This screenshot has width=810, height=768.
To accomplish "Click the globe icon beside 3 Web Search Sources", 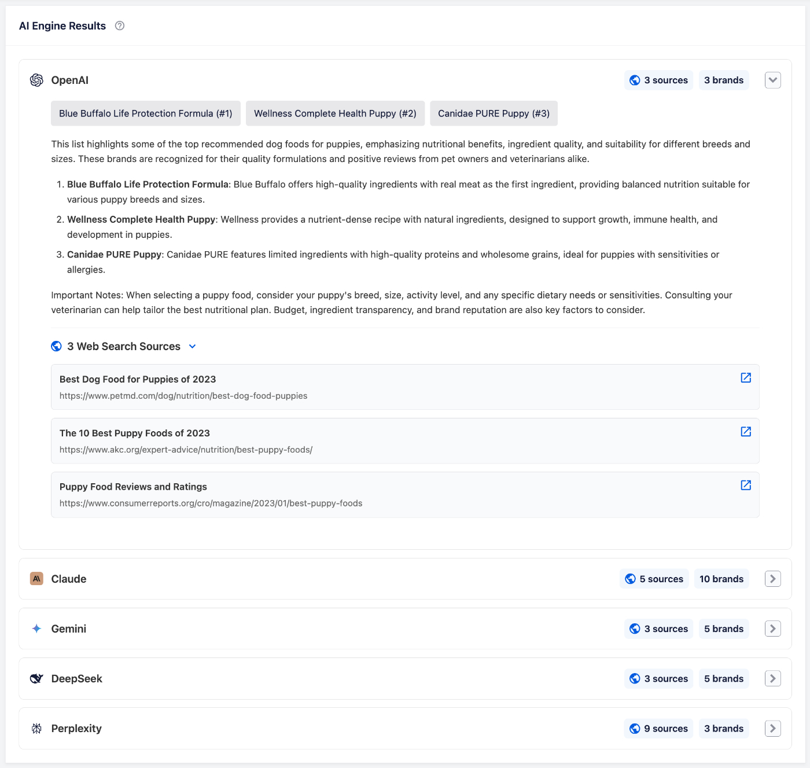I will click(x=56, y=346).
